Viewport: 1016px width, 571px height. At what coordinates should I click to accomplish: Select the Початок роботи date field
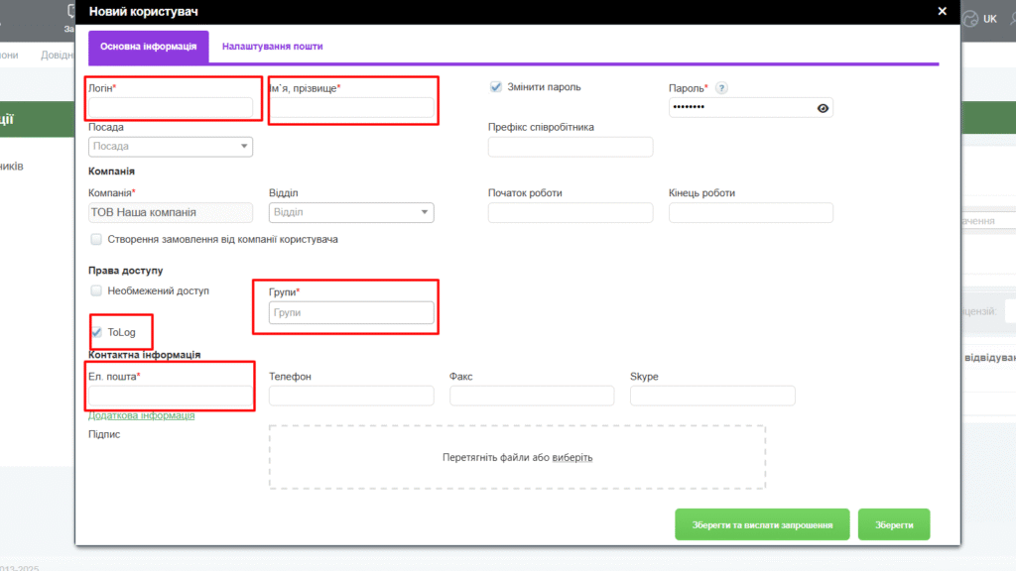[570, 212]
